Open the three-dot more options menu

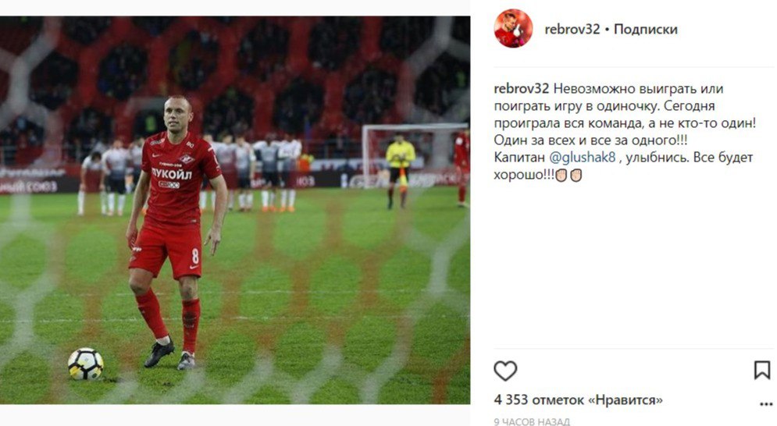pyautogui.click(x=765, y=404)
